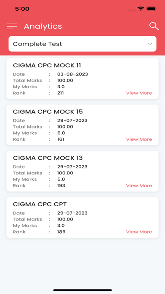Tap the 5:00 clock in status bar
This screenshot has height=294, width=165.
tap(22, 9)
